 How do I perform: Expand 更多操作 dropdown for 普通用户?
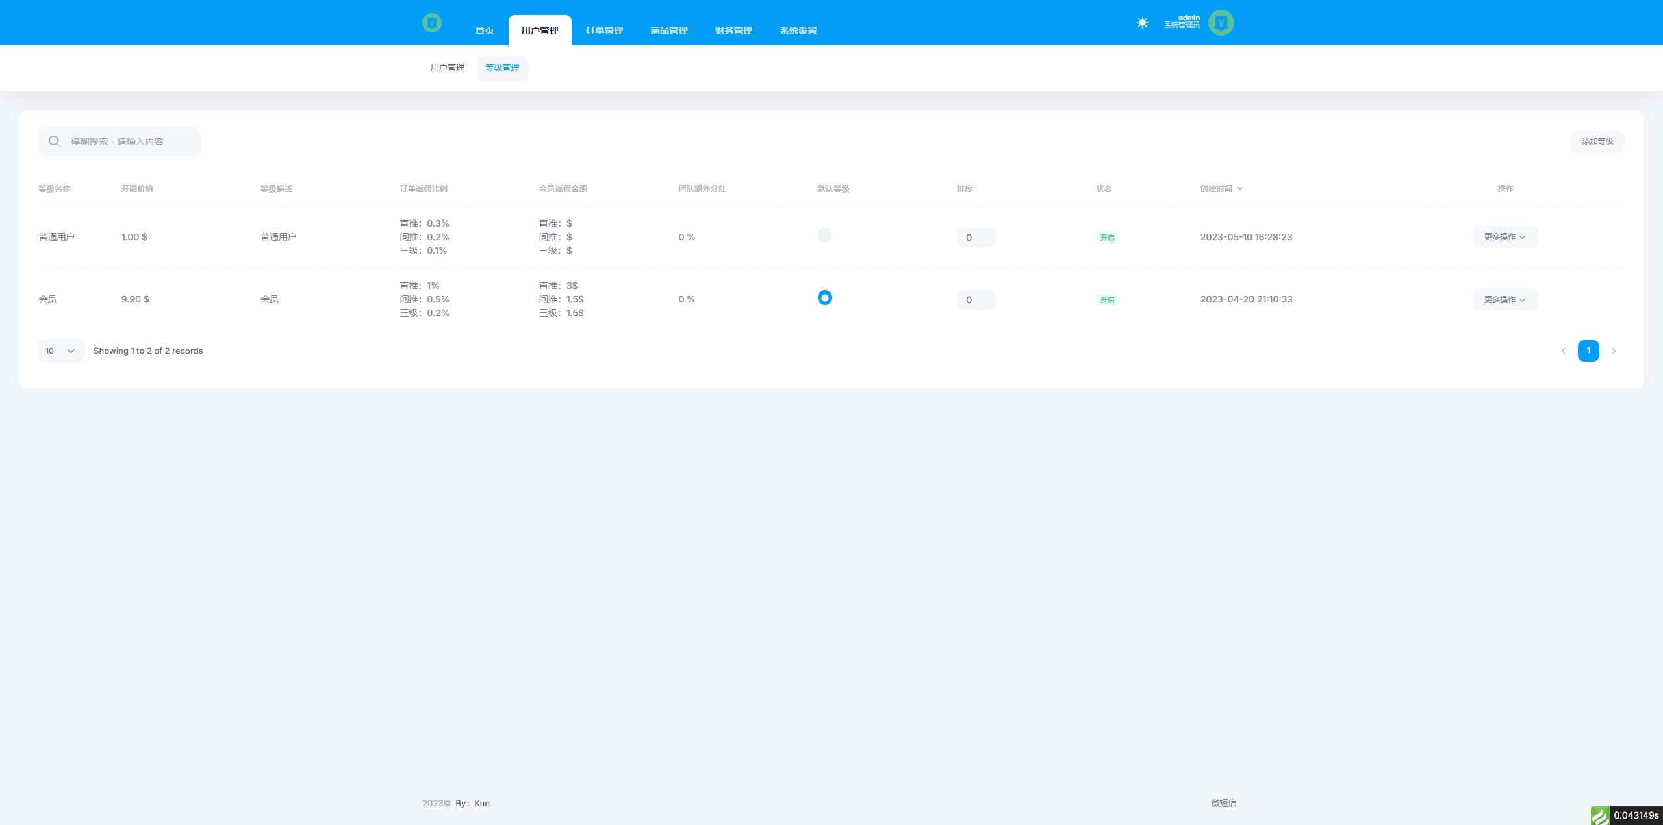pyautogui.click(x=1504, y=237)
